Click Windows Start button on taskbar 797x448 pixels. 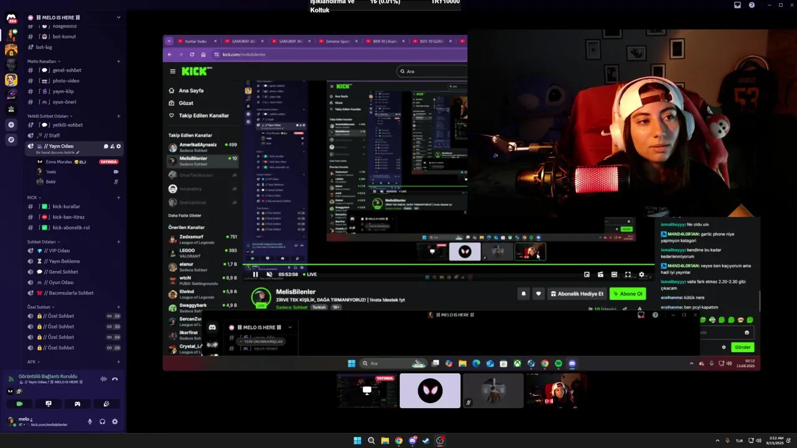click(x=357, y=441)
